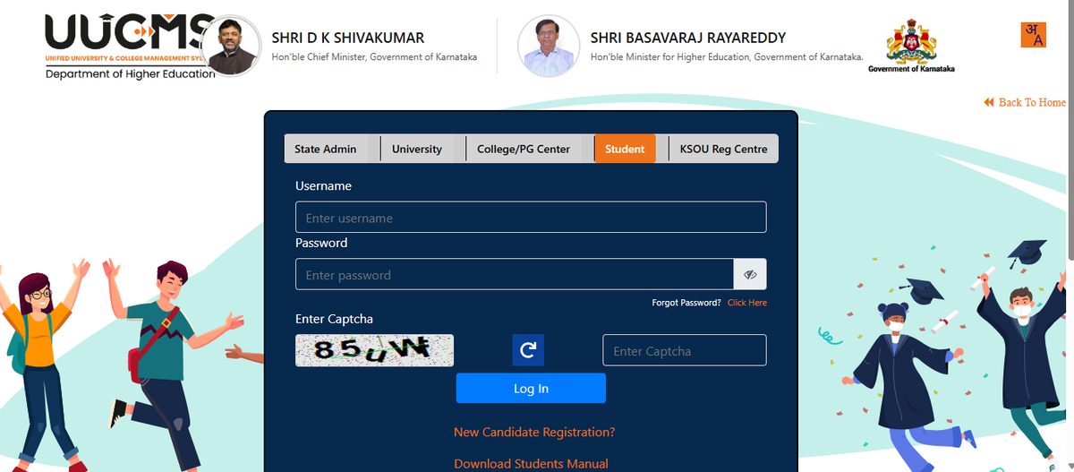Screen dimensions: 1074x472
Task: Switch to the University tab
Action: coord(417,149)
